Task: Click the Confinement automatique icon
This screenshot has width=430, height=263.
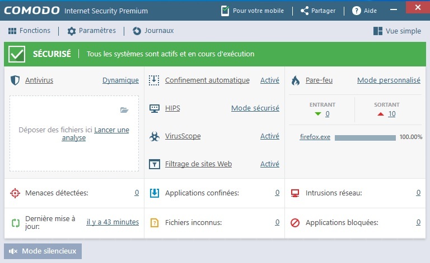Action: [155, 80]
